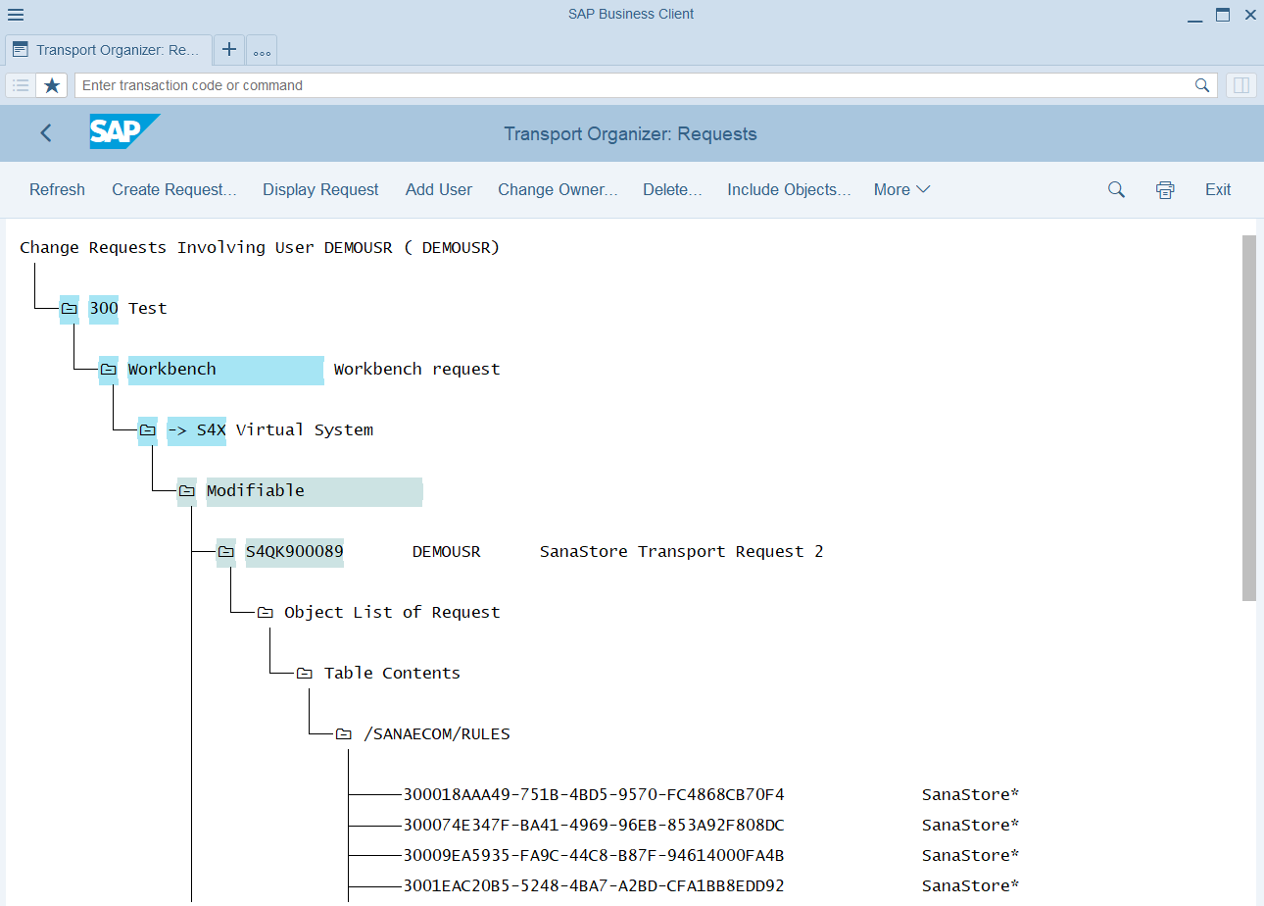This screenshot has height=906, width=1264.
Task: Click DEMOUSR owner next to S4QK900089
Action: tap(447, 552)
